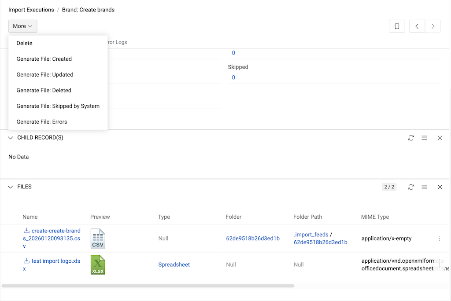
Task: Go to next record arrow
Action: [x=433, y=26]
